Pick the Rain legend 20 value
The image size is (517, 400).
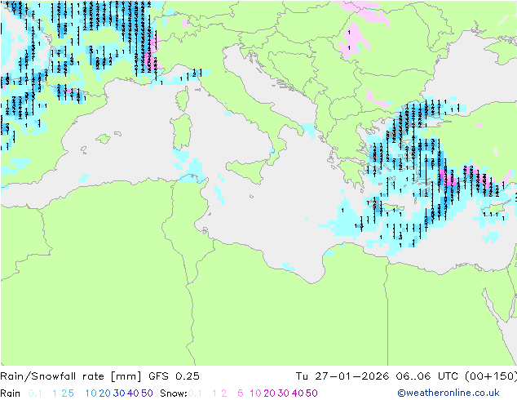[x=105, y=393]
